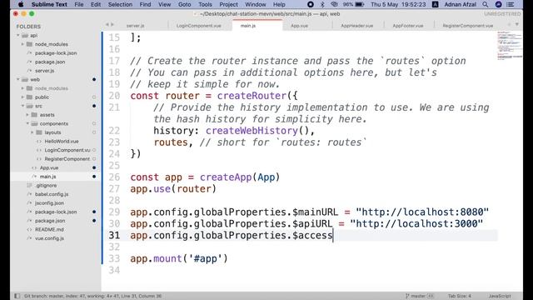
Task: Click the tab history back arrow
Action: (x=107, y=24)
